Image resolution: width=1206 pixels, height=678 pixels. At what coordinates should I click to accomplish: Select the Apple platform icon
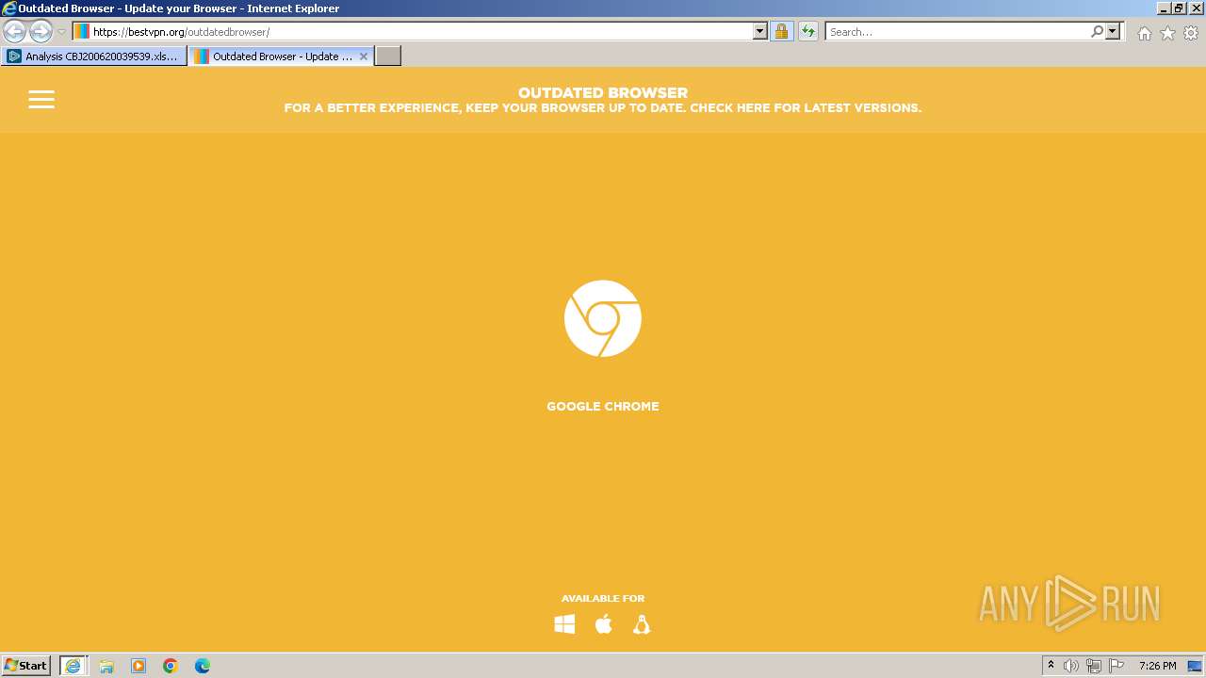(604, 624)
